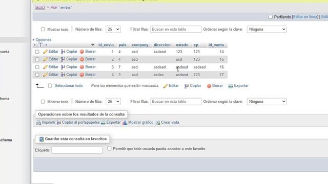Sort by the company column header
The width and height of the screenshot is (328, 184).
140,45
